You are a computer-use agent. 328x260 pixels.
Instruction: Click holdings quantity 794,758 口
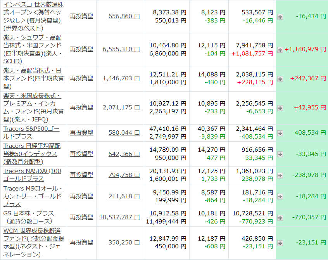point(124,175)
